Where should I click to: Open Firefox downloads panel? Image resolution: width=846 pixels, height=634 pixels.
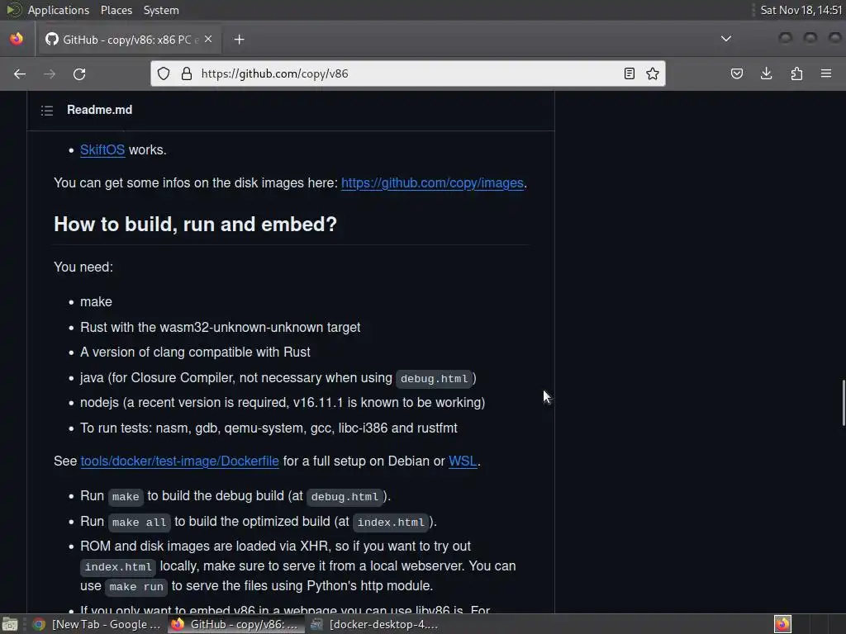[766, 73]
